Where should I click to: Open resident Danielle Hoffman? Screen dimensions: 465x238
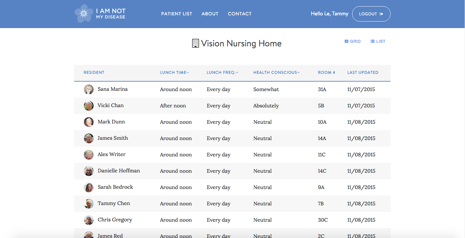(119, 171)
